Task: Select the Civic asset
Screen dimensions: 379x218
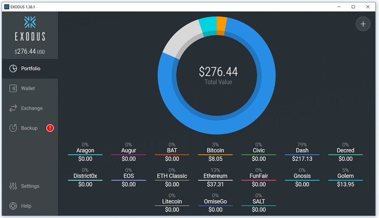Action: coord(259,152)
